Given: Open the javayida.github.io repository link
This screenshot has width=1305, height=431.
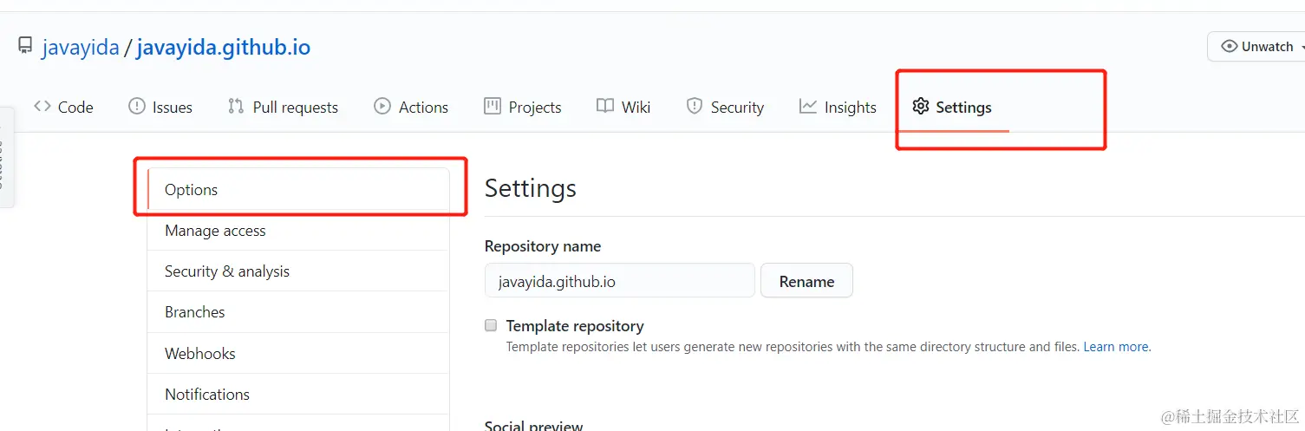Looking at the screenshot, I should 224,47.
